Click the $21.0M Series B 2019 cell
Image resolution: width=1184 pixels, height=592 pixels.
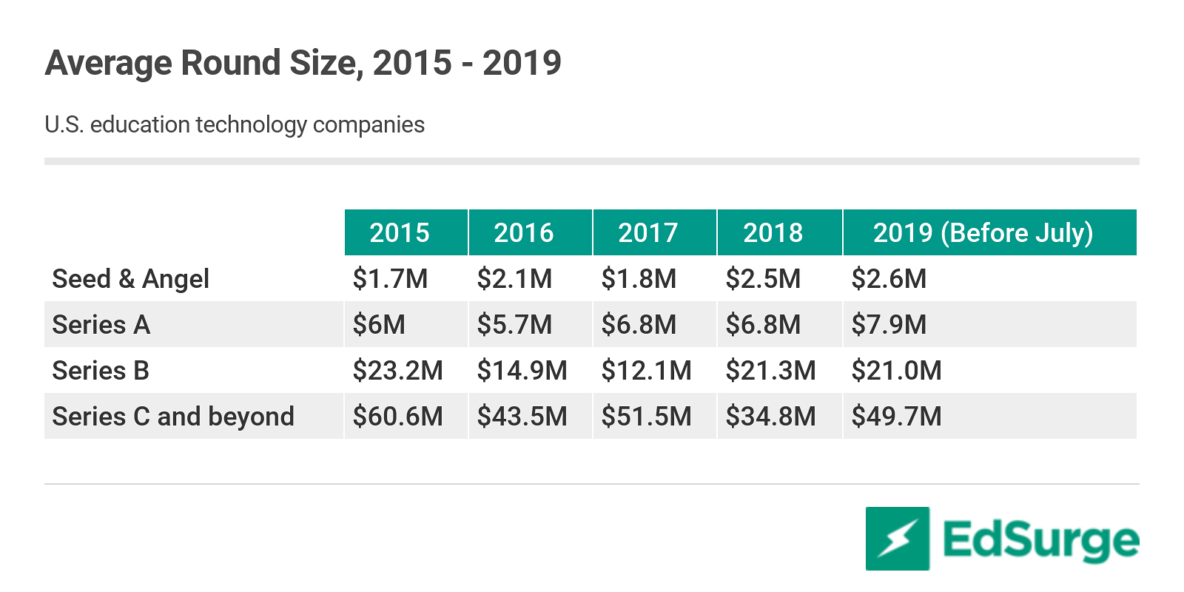pyautogui.click(x=990, y=370)
